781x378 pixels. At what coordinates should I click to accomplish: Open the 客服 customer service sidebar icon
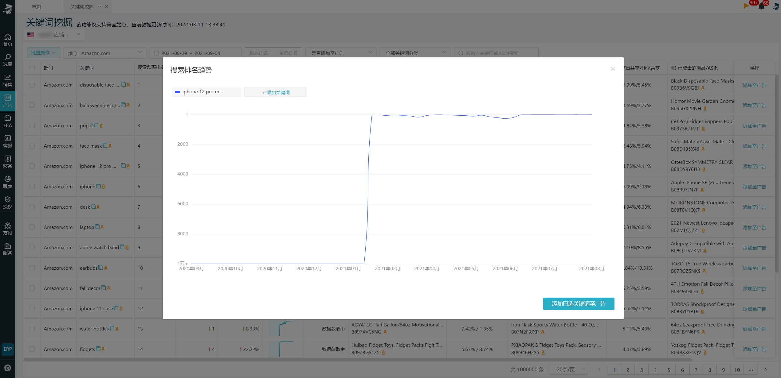coord(8,141)
